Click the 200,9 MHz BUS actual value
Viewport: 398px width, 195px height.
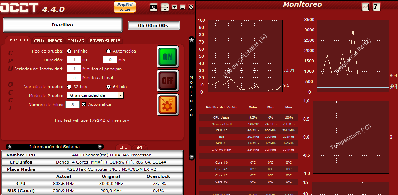pos(63,191)
